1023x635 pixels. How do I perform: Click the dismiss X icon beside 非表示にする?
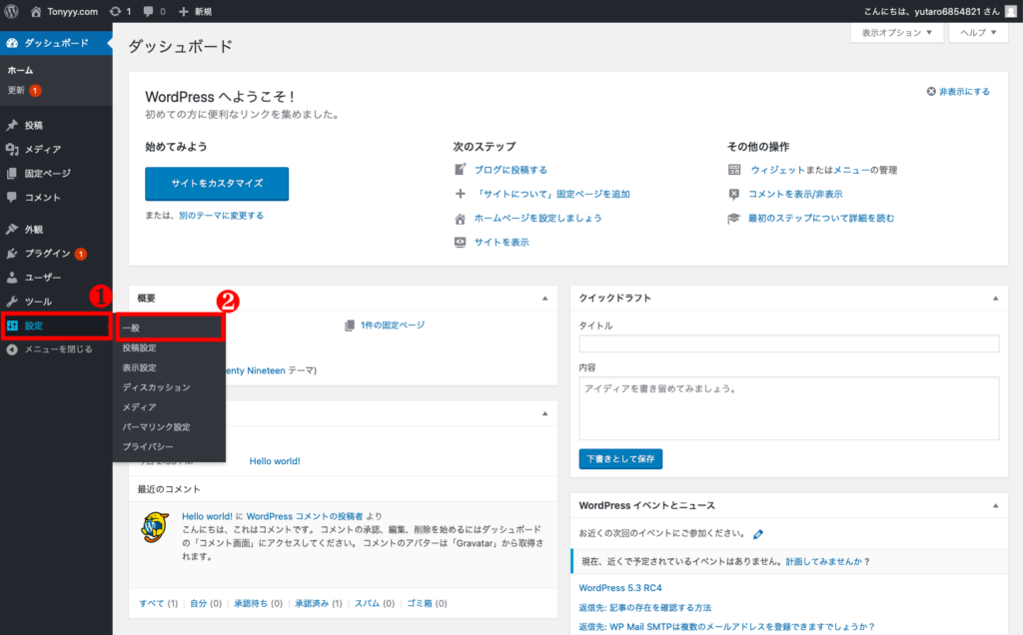[931, 91]
